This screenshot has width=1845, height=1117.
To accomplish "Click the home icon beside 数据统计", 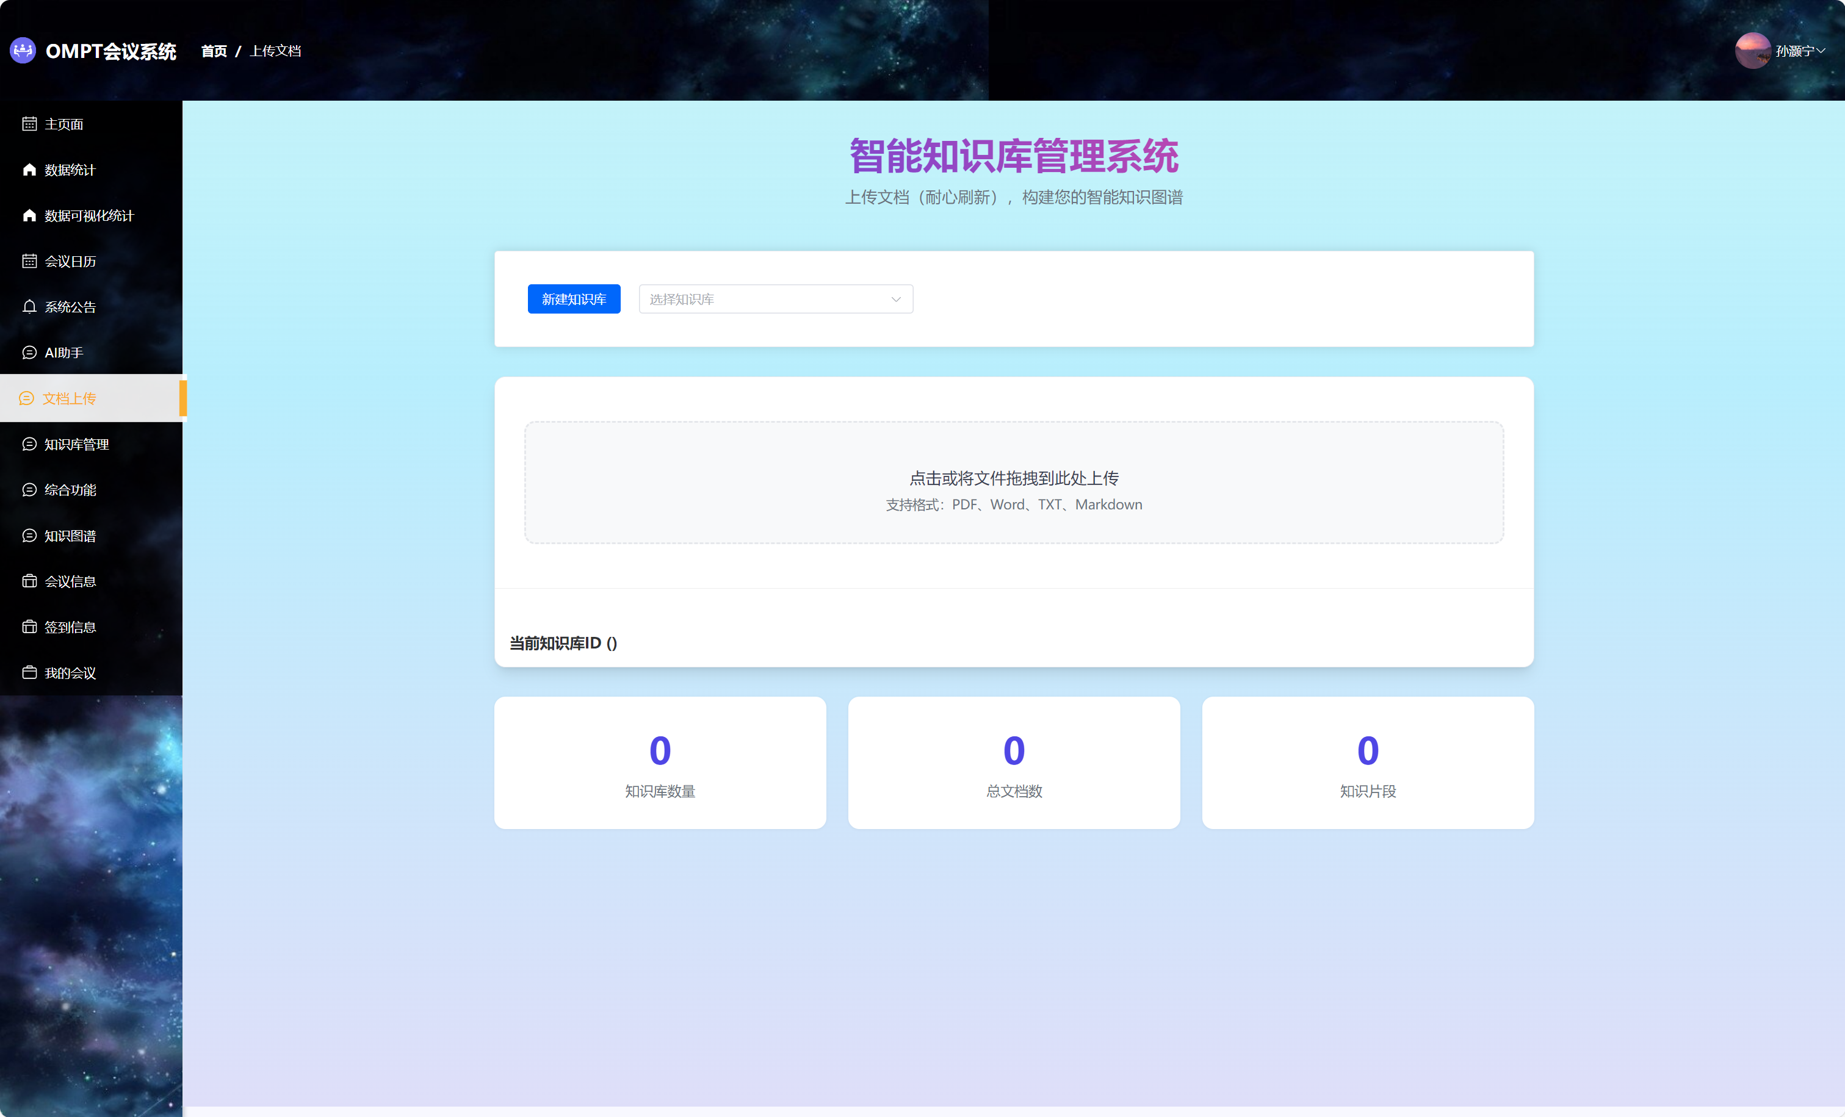I will pyautogui.click(x=29, y=170).
